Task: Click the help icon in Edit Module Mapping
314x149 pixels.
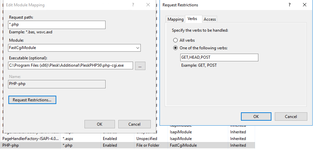Action: pos(133,5)
